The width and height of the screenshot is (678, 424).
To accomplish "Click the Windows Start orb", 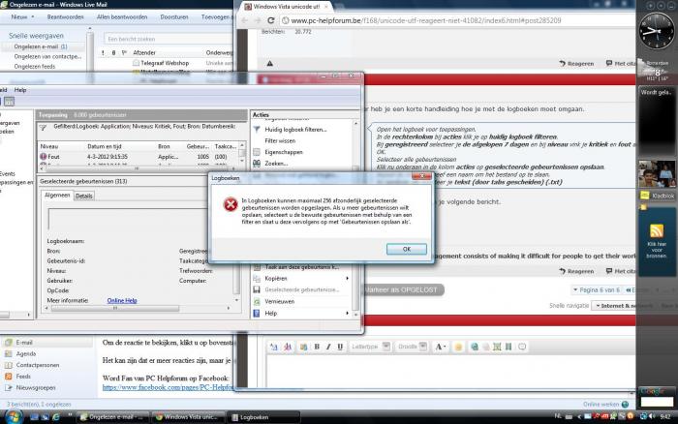I will click(14, 416).
